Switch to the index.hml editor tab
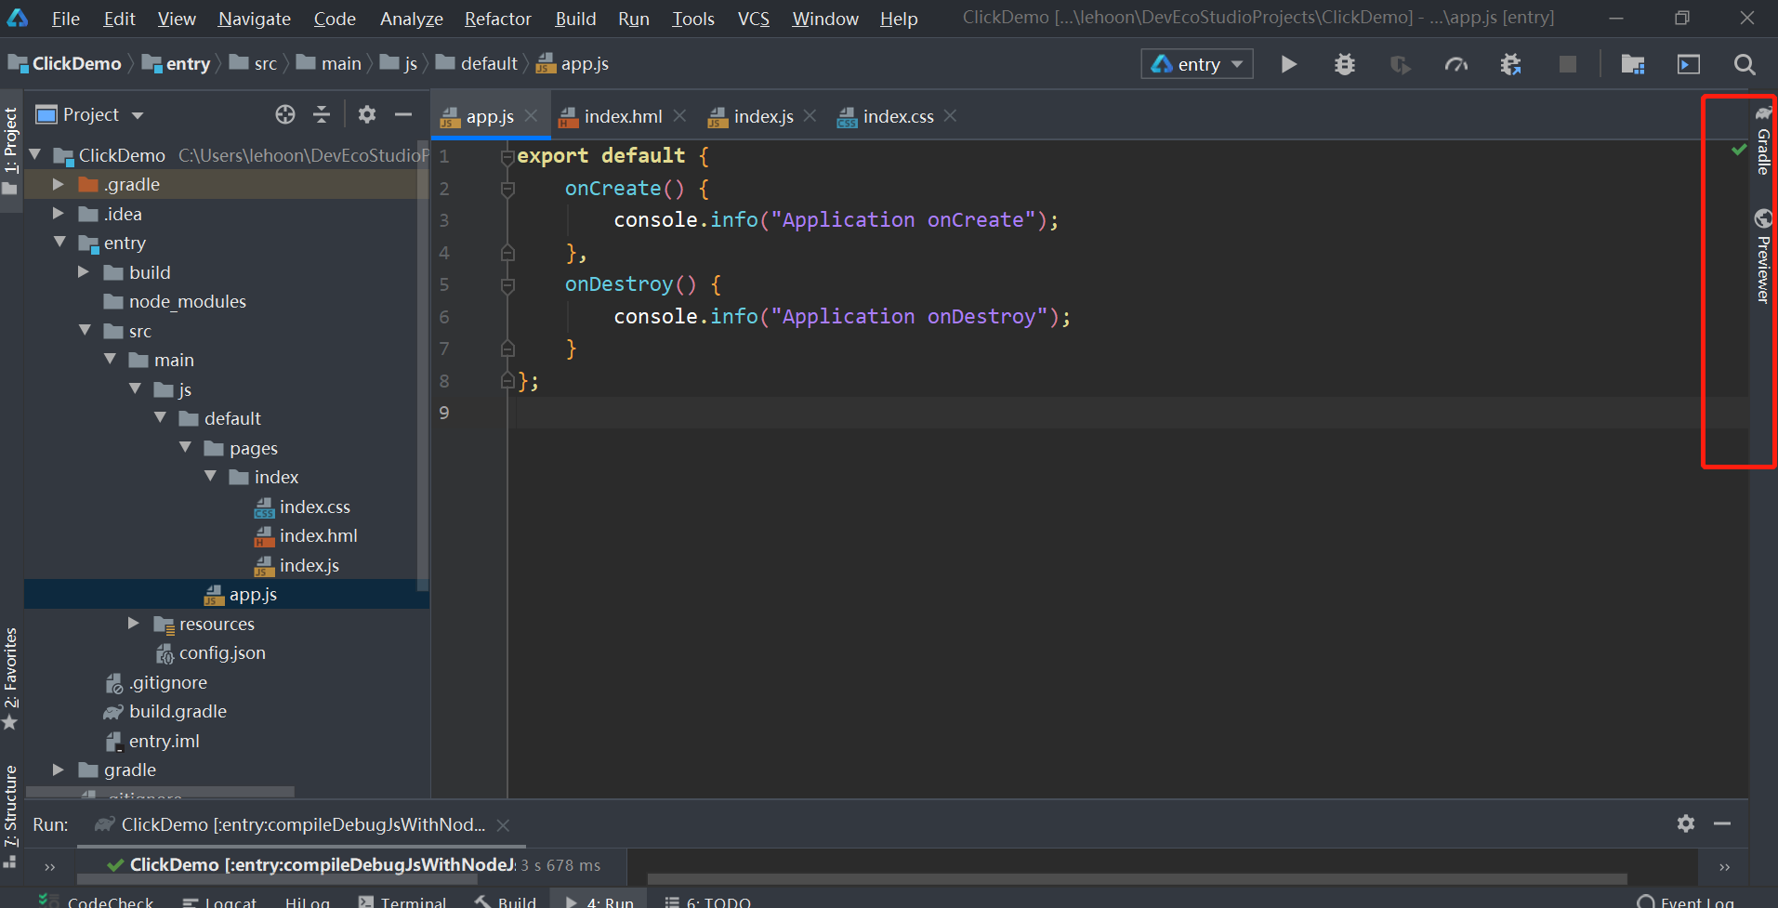This screenshot has height=908, width=1778. point(622,116)
